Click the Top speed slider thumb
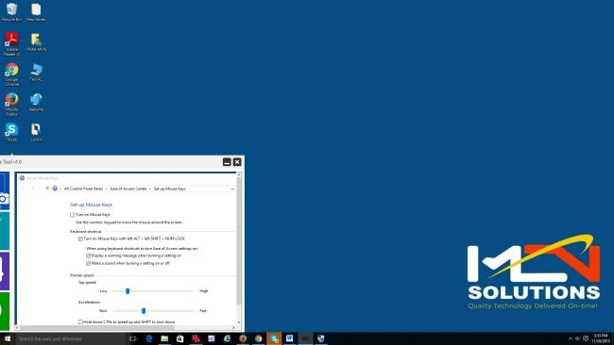The width and height of the screenshot is (614, 345). pos(128,290)
